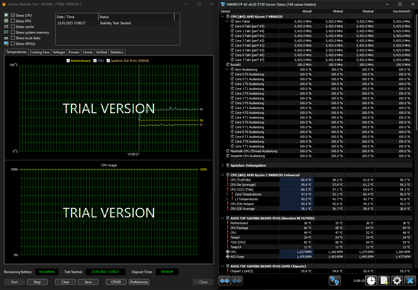Click the Stop button in AIDA64

tap(37, 282)
